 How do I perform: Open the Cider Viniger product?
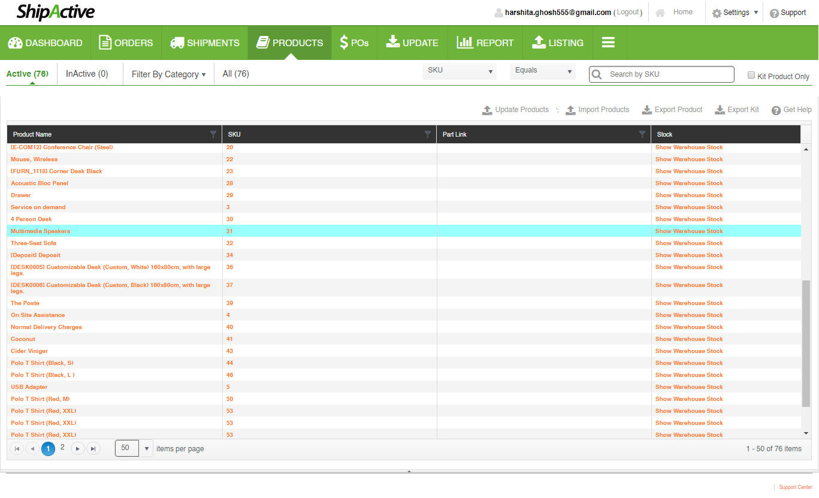click(29, 351)
